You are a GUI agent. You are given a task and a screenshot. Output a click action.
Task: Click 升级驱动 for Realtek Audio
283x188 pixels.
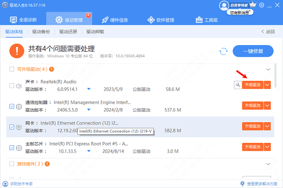253,85
